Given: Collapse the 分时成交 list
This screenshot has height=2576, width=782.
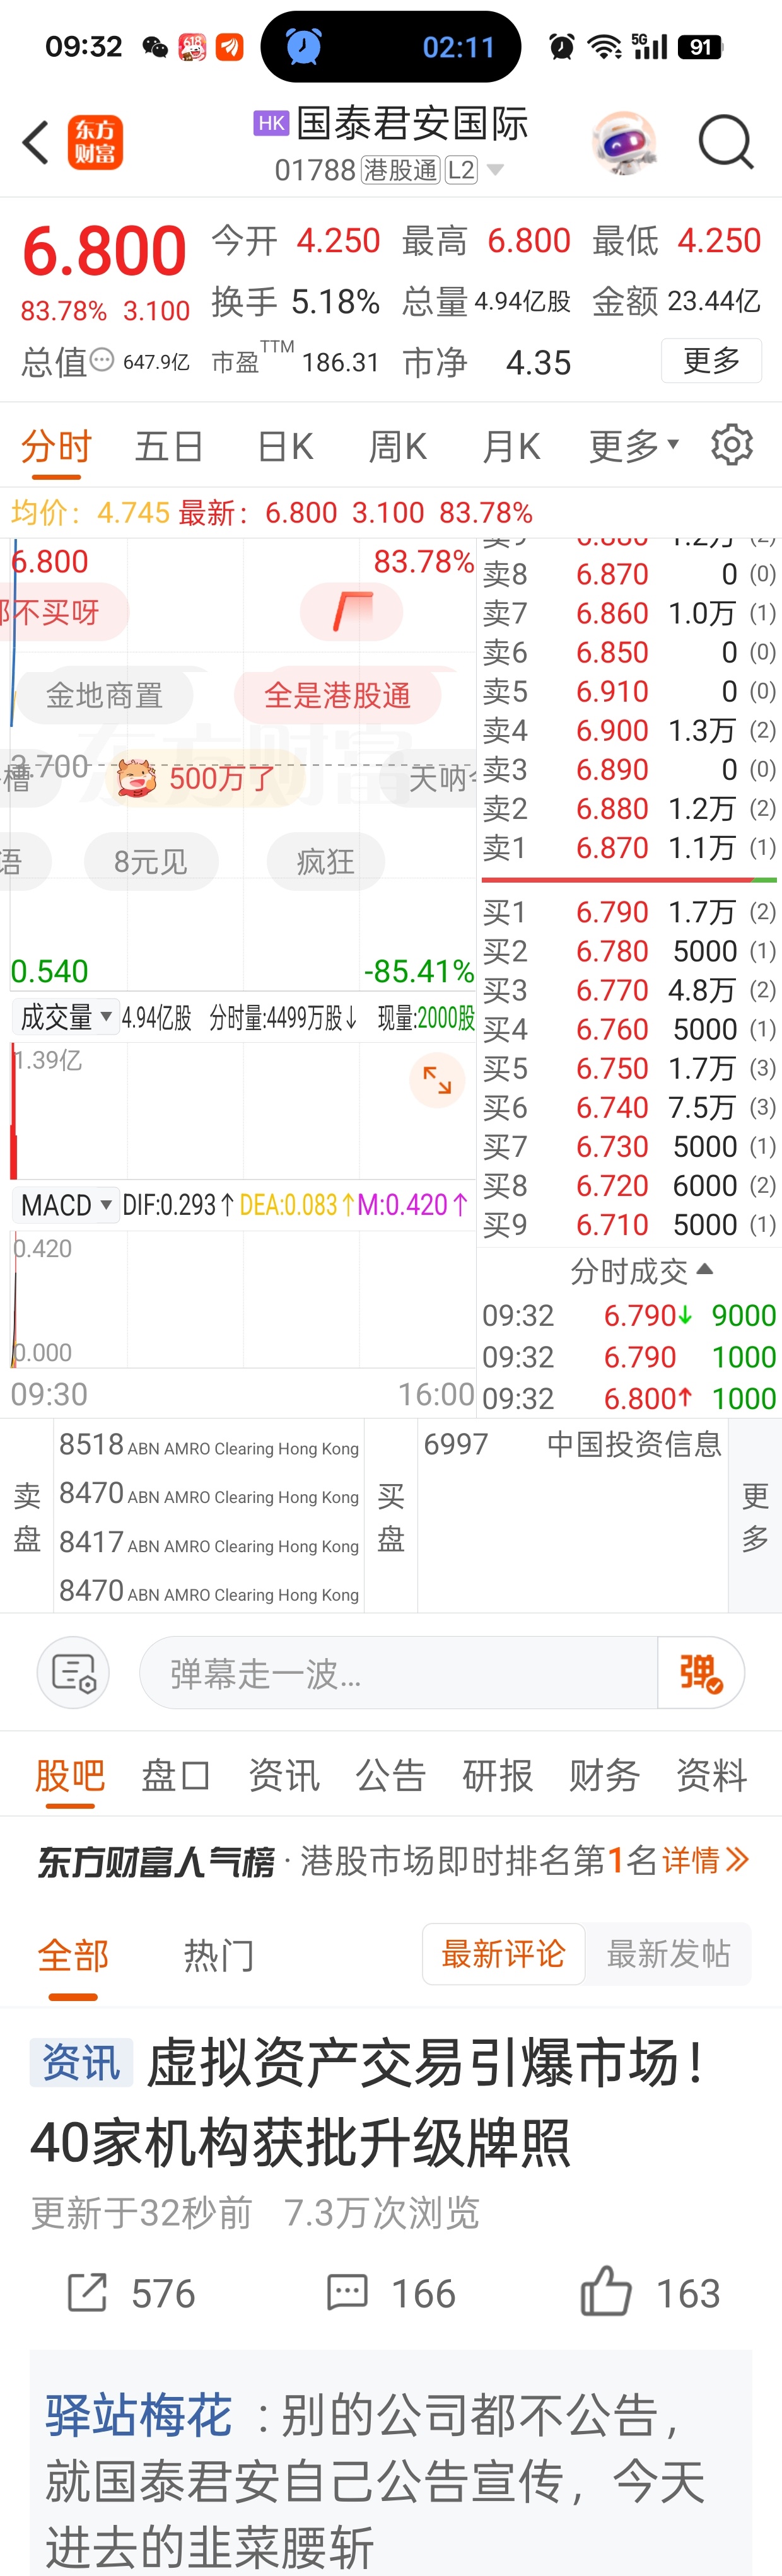Looking at the screenshot, I should click(641, 1271).
